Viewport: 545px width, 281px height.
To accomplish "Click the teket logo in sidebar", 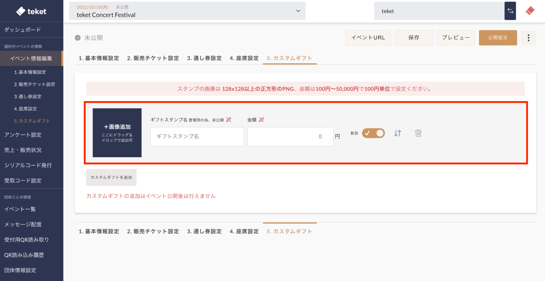I will [31, 11].
